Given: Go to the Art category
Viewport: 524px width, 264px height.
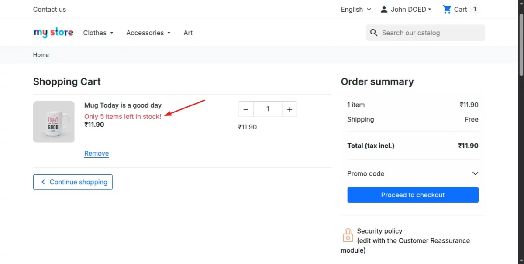Looking at the screenshot, I should 188,33.
